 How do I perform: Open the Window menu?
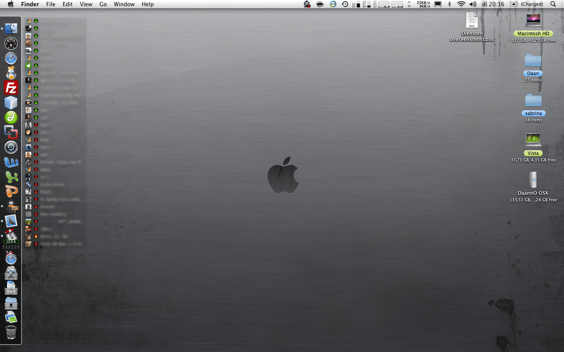coord(124,4)
